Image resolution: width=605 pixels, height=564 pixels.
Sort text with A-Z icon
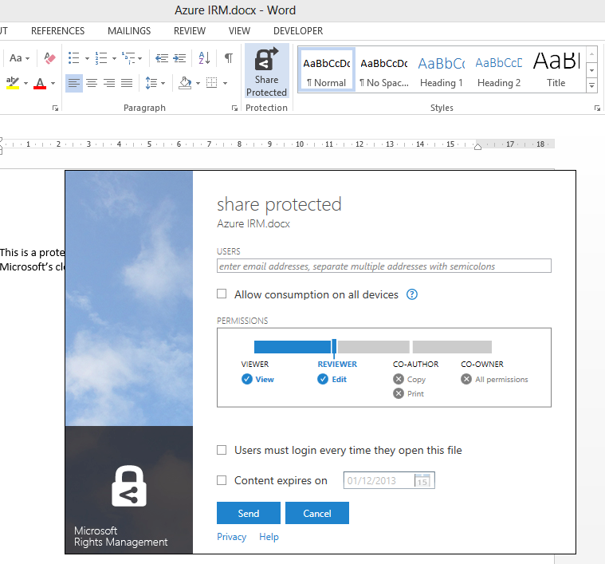tap(205, 58)
